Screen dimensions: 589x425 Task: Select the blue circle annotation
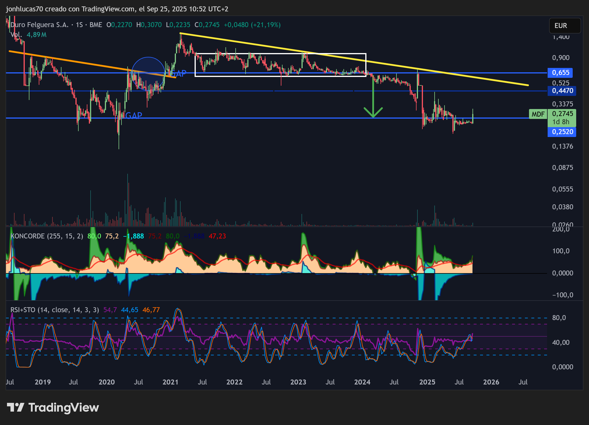tap(148, 74)
